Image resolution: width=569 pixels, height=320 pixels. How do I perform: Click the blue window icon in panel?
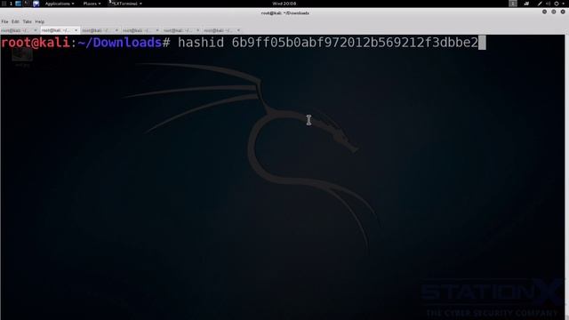[x=18, y=4]
